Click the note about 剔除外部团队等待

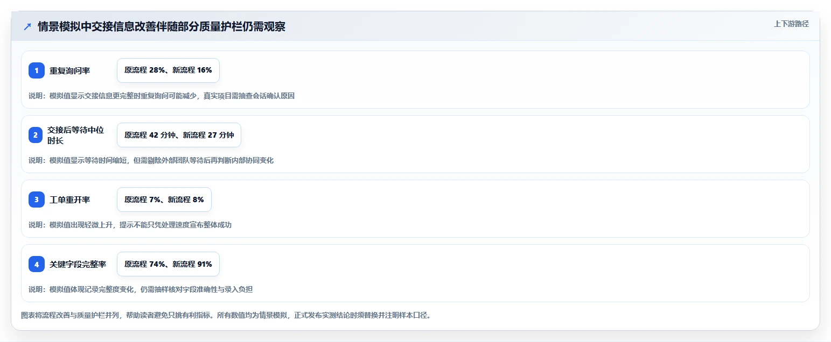(x=151, y=160)
